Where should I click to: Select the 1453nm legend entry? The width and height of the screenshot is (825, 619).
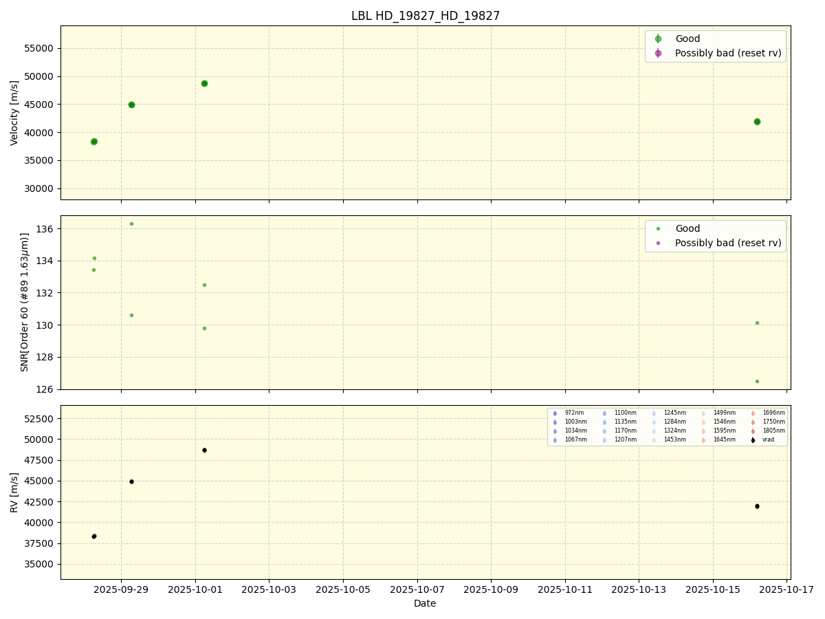point(669,440)
